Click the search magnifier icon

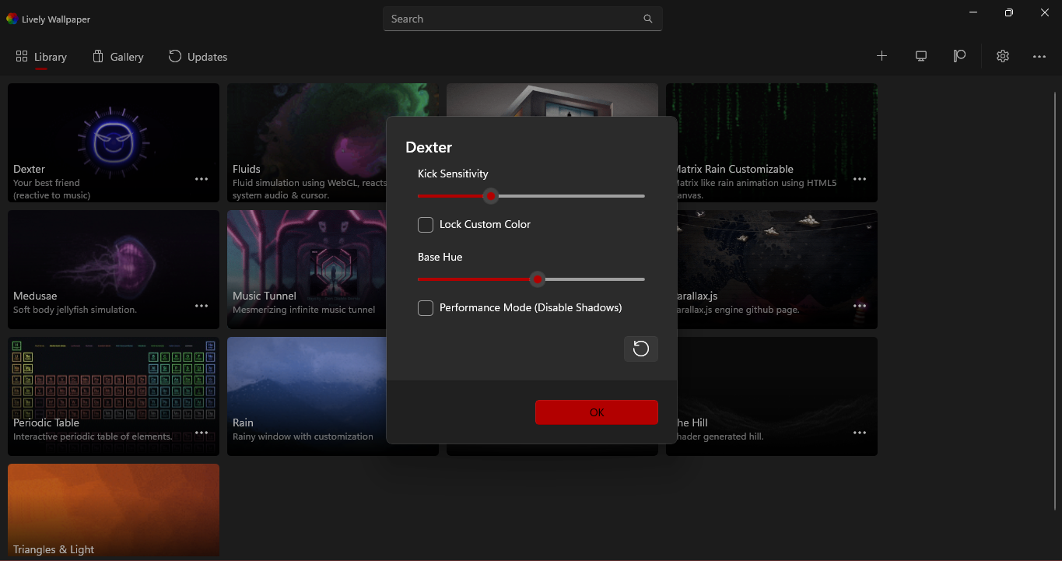[648, 19]
